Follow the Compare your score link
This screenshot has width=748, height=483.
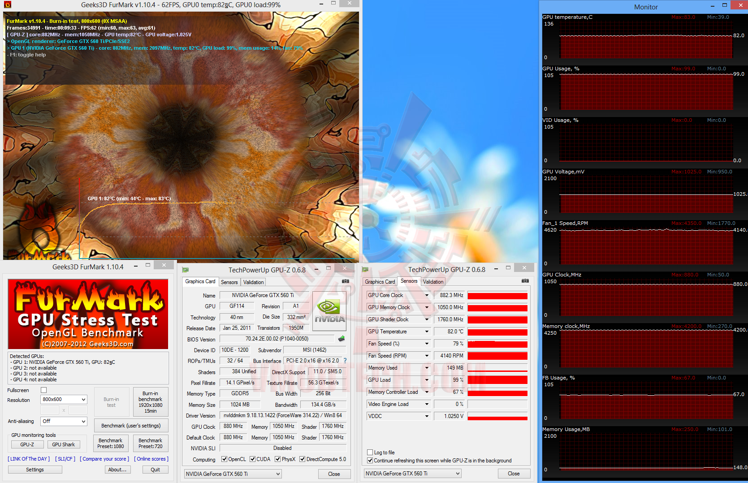104,459
